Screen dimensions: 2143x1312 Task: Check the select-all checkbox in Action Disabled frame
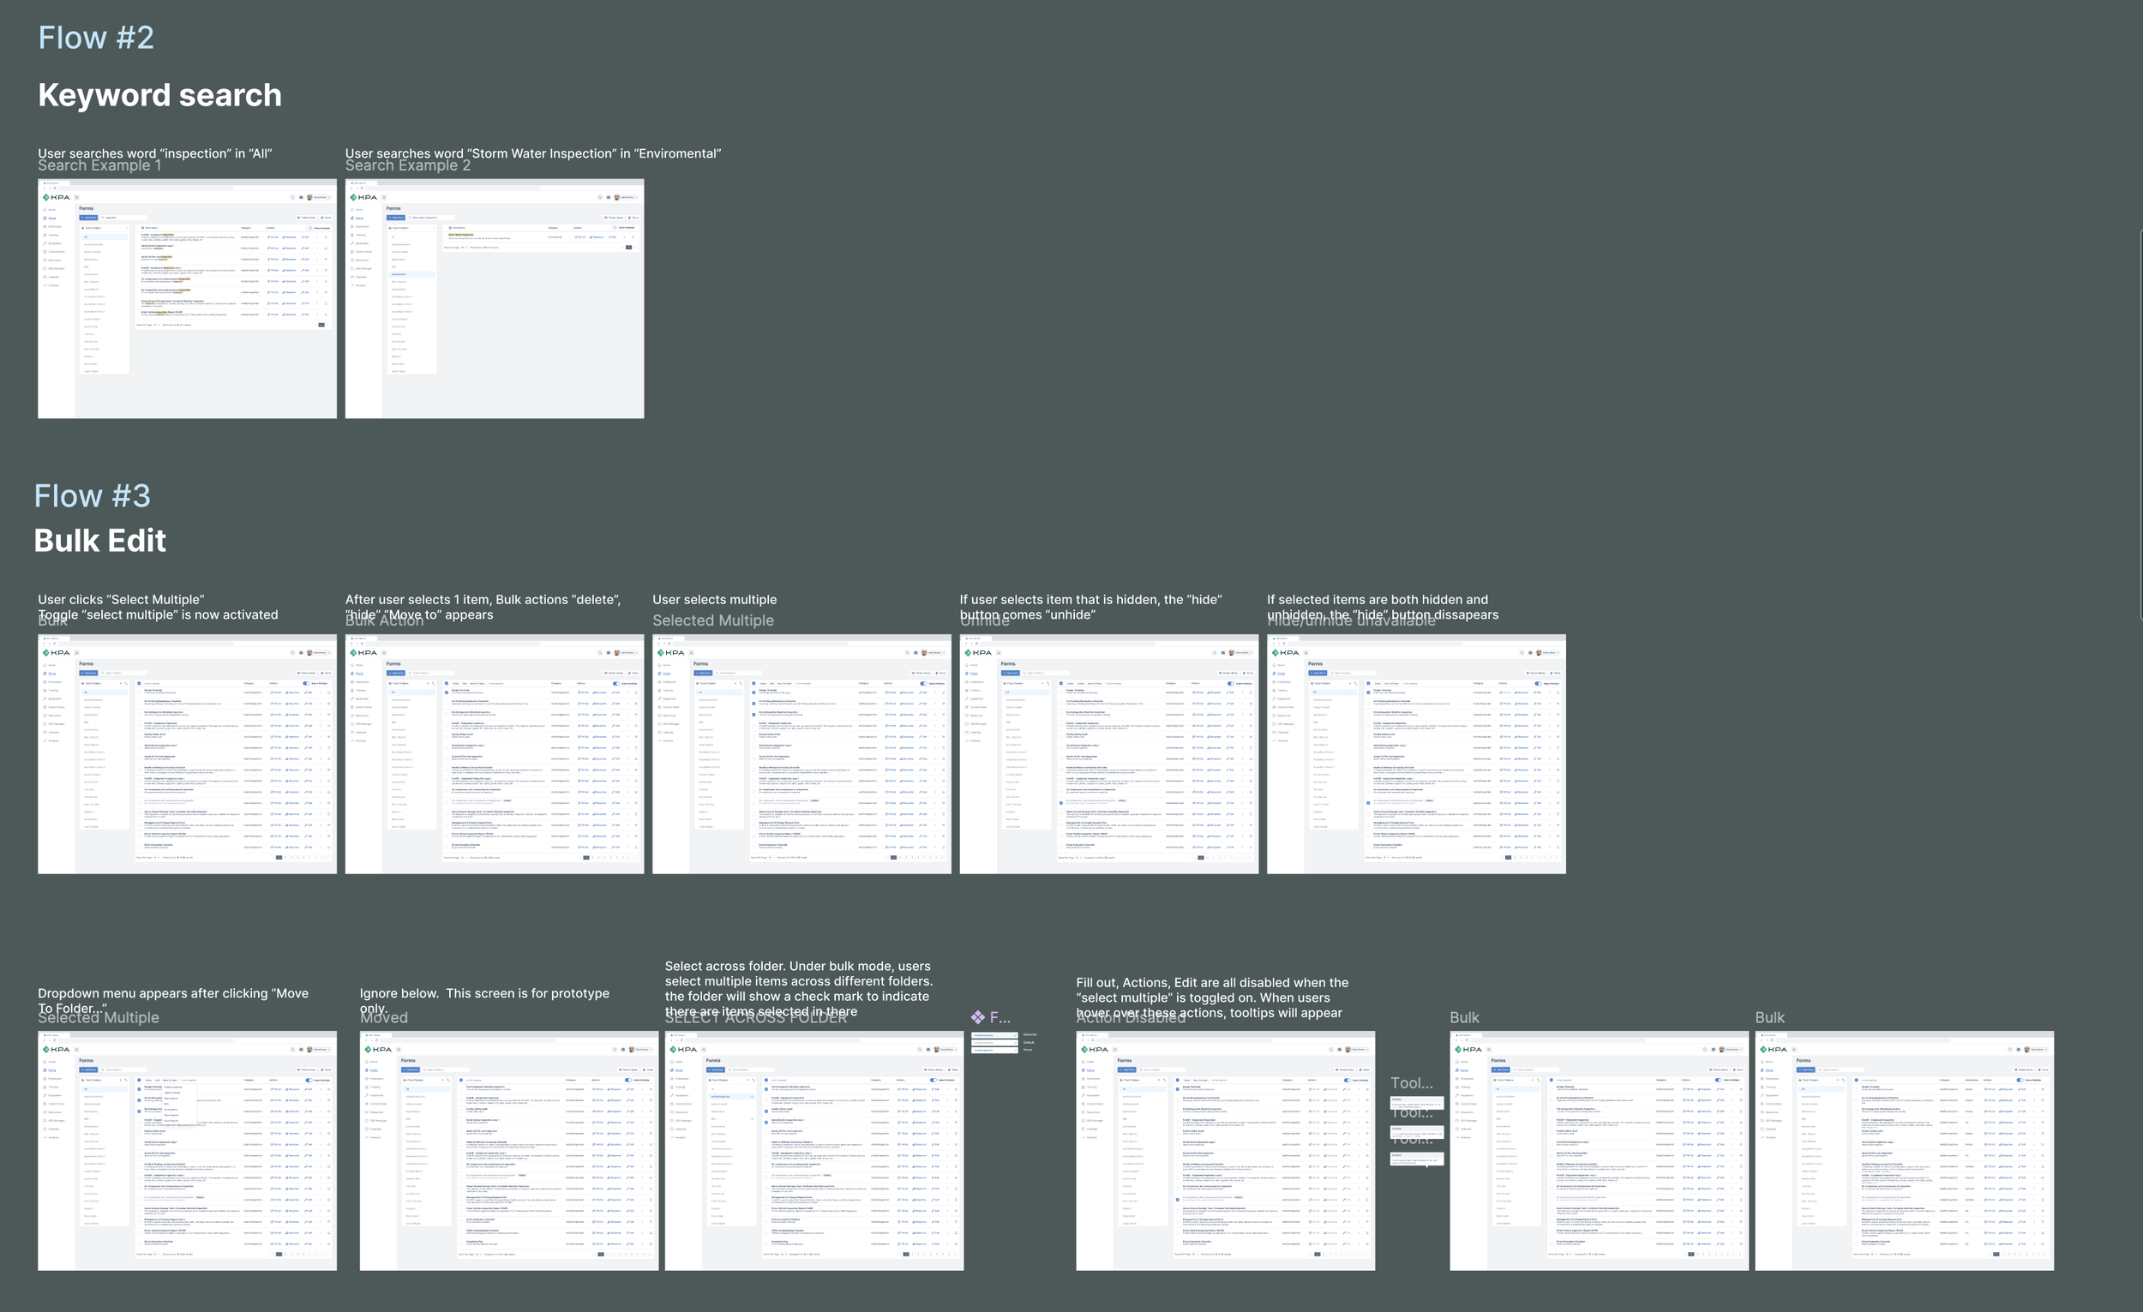point(1179,1080)
